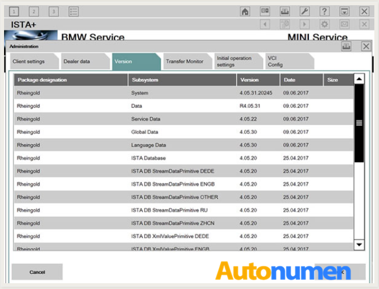Screen dimensions: 379x289
Task: Select ISTA DB StreamDataPrimitive ZHCN row
Action: tap(183, 223)
